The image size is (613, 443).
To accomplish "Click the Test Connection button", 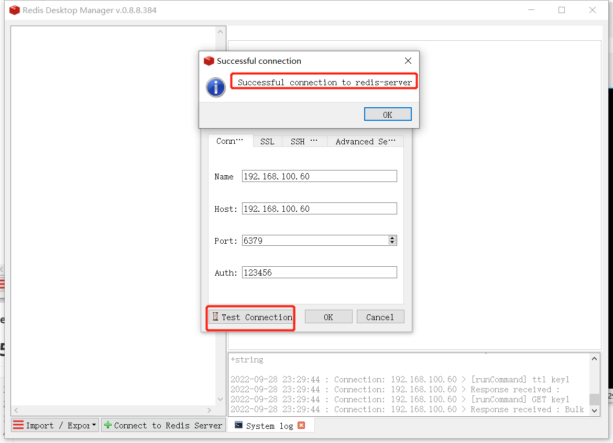I will 252,317.
